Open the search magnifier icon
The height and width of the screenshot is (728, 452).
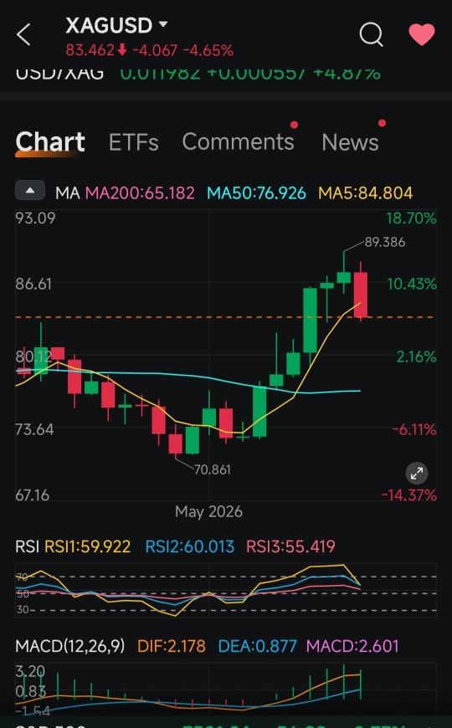[371, 34]
